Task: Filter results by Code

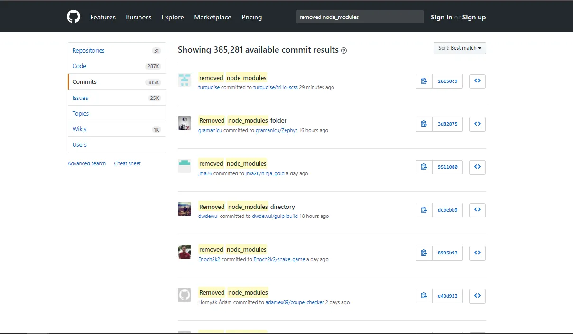Action: (x=117, y=66)
